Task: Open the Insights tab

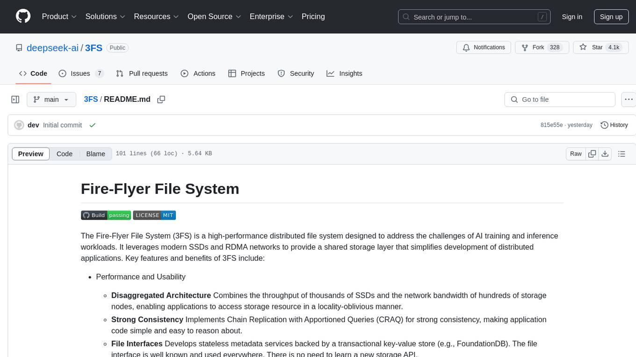Action: [345, 73]
